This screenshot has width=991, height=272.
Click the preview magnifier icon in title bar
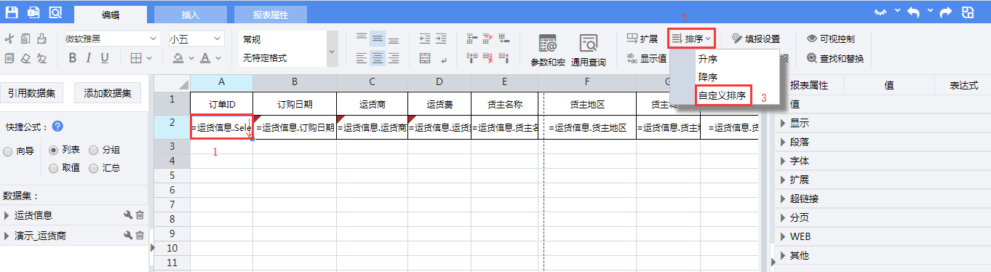tap(55, 12)
